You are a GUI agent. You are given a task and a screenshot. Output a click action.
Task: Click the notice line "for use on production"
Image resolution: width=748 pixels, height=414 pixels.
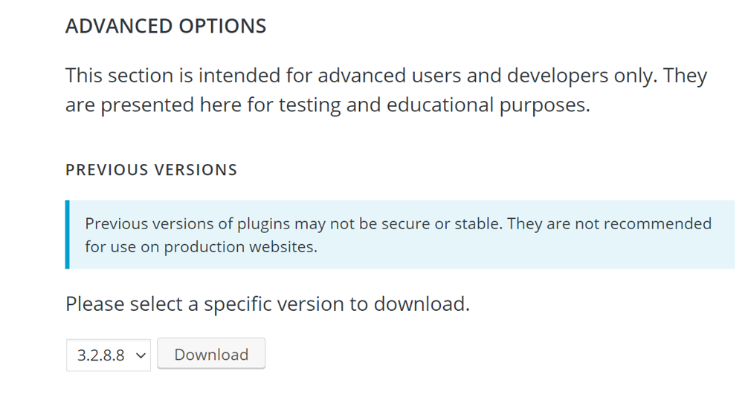(x=201, y=247)
